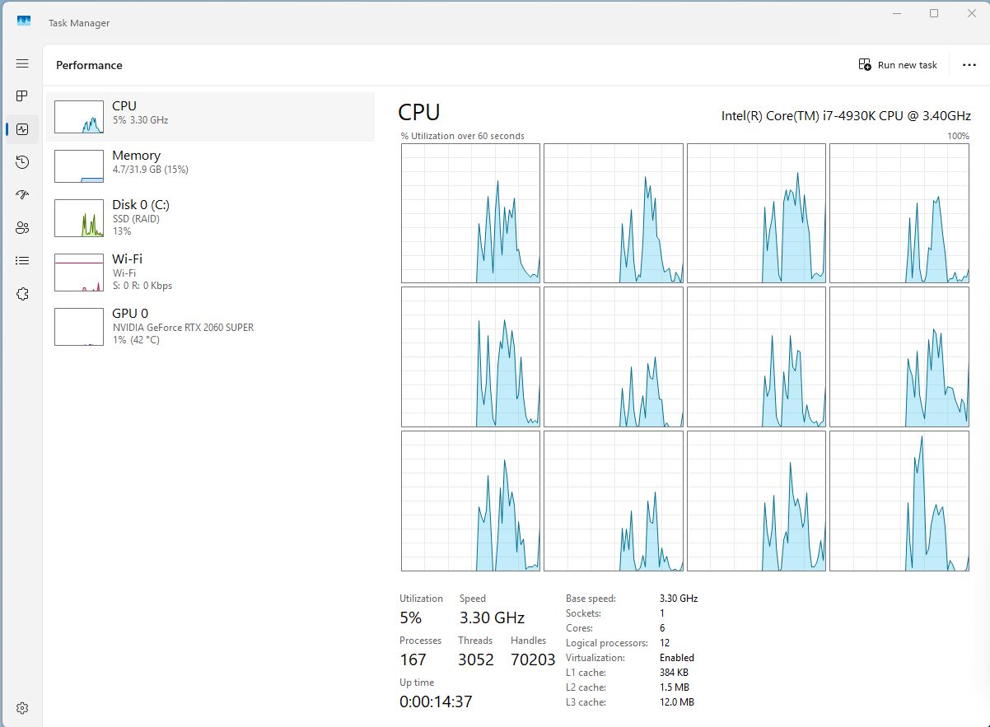Select the CPU resource entry

point(210,116)
